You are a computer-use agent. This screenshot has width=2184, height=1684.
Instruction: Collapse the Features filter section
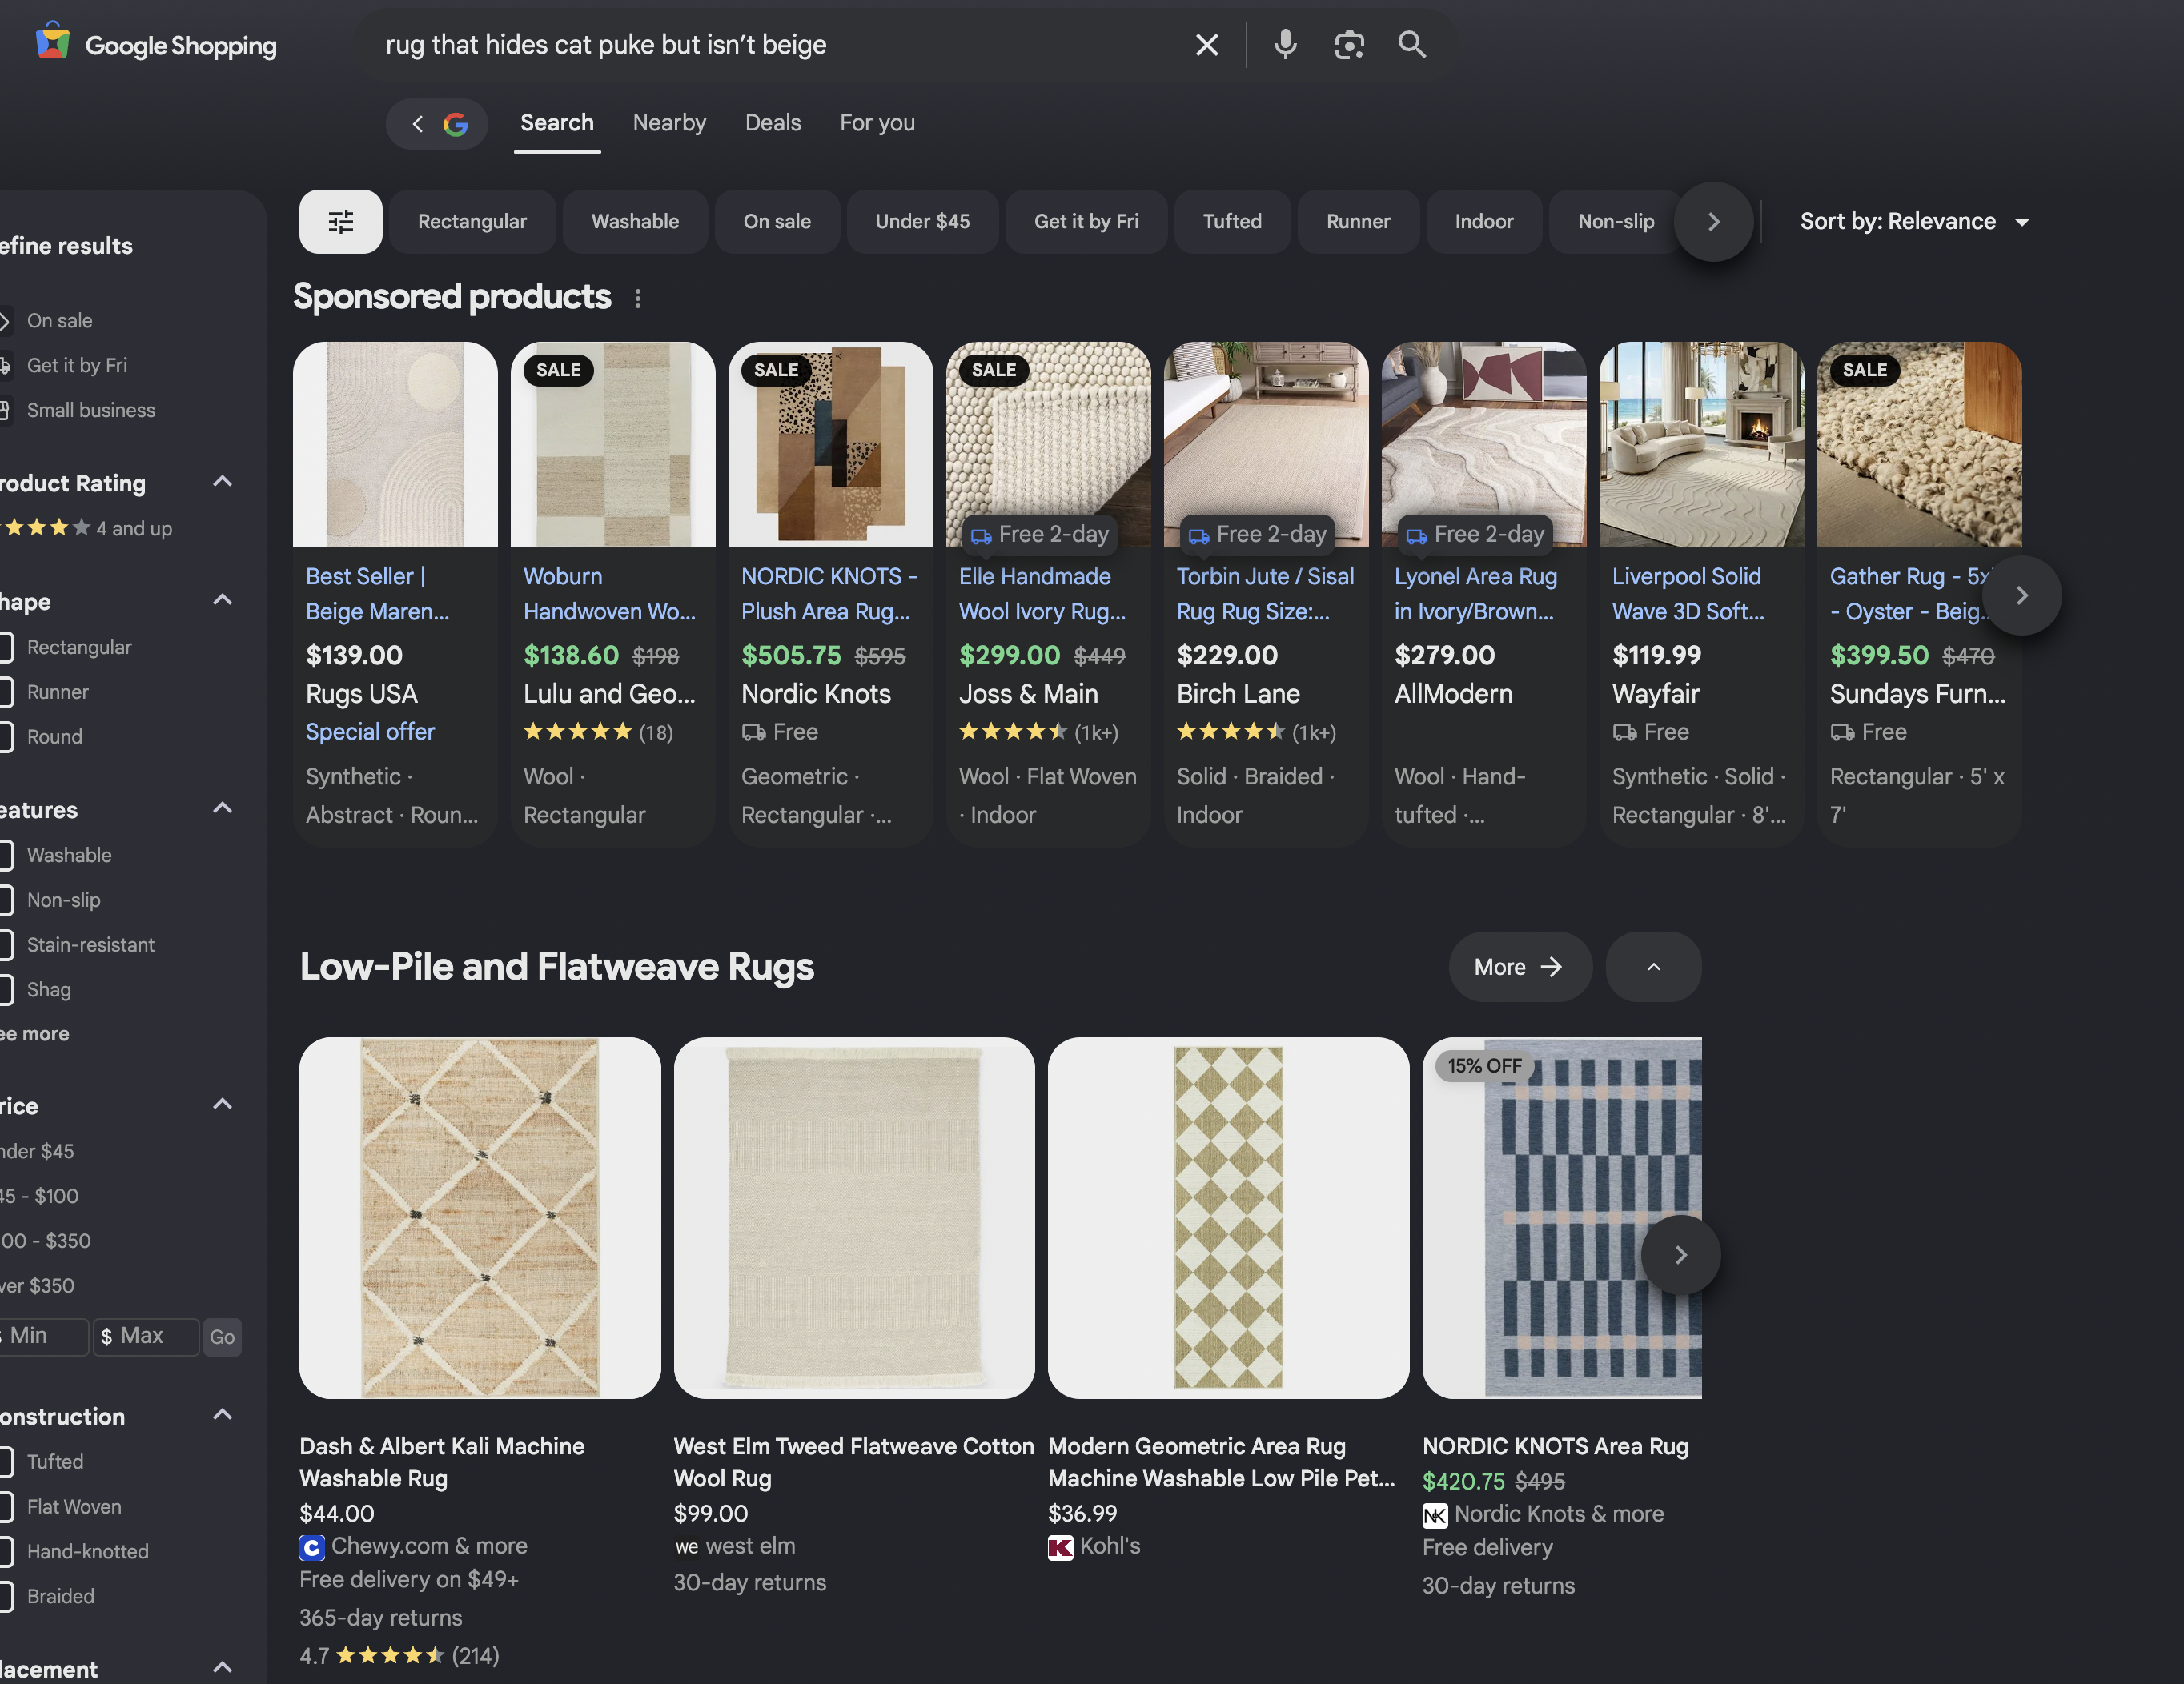(x=223, y=808)
